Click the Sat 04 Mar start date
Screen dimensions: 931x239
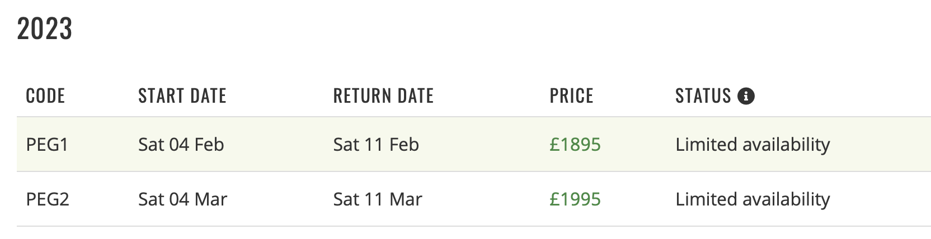pyautogui.click(x=182, y=199)
